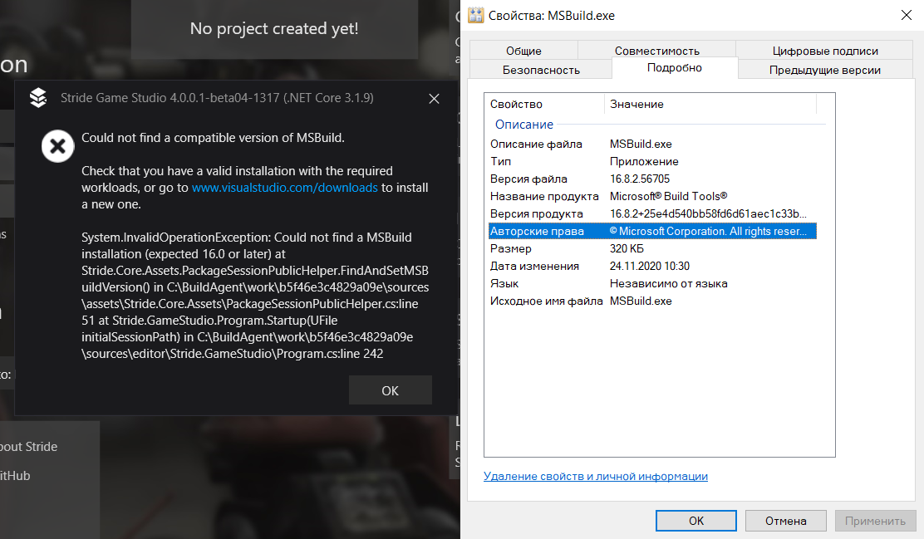Viewport: 924px width, 539px height.
Task: Click the Описание group header
Action: point(523,125)
